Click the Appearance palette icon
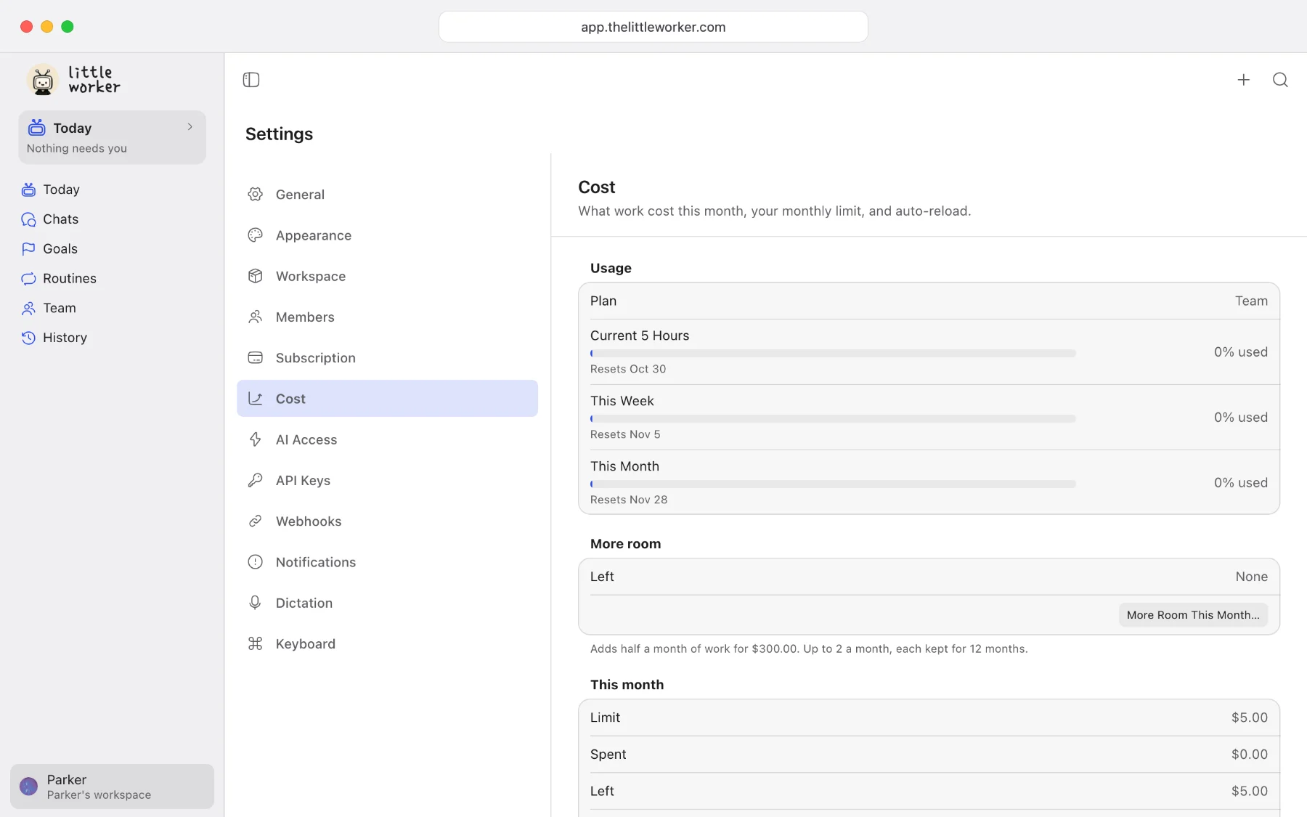 pos(255,235)
